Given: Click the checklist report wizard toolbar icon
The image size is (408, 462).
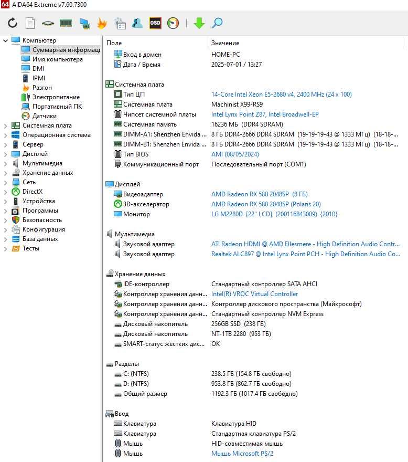Looking at the screenshot, I should pos(120,23).
